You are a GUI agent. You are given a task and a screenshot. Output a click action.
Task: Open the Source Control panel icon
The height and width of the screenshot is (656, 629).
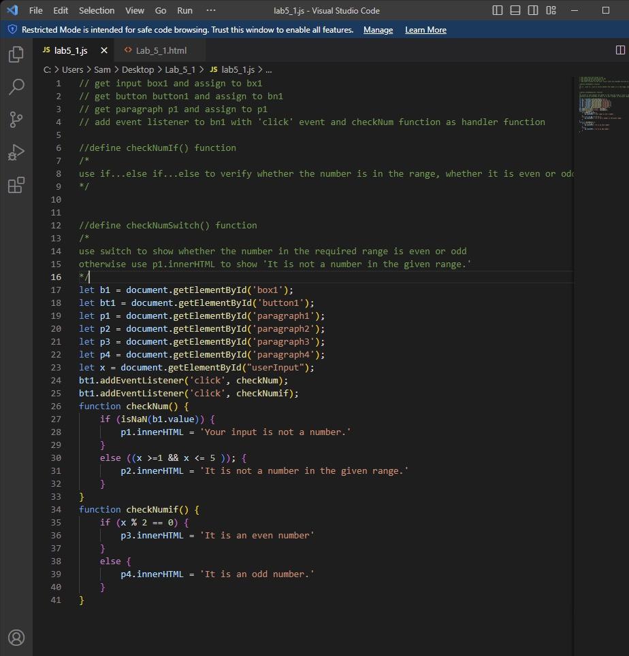click(16, 120)
